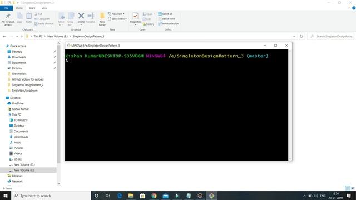356x200 pixels.
Task: Click the Delete ribbon icon
Action: click(x=81, y=18)
